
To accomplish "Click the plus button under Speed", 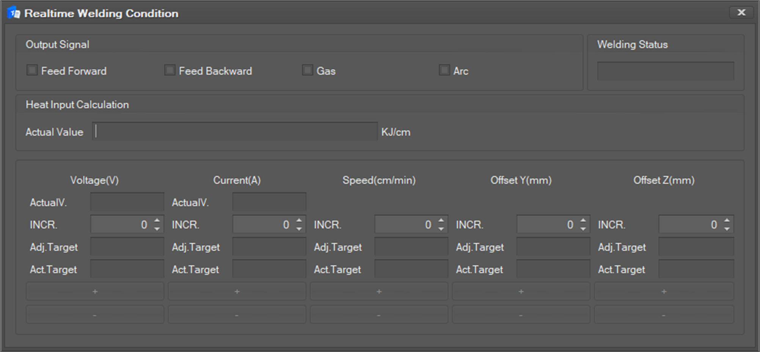I will tap(379, 291).
